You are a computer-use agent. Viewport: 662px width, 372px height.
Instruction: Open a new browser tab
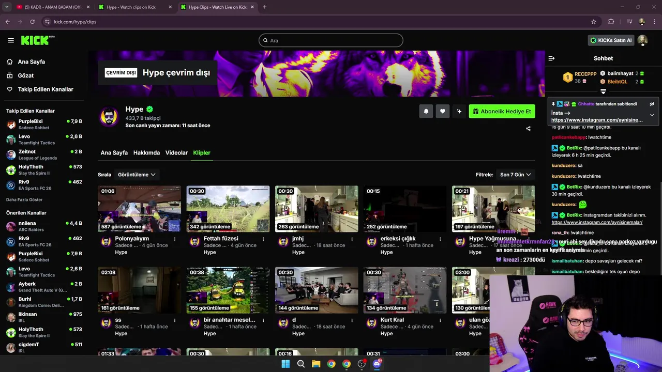tap(264, 7)
